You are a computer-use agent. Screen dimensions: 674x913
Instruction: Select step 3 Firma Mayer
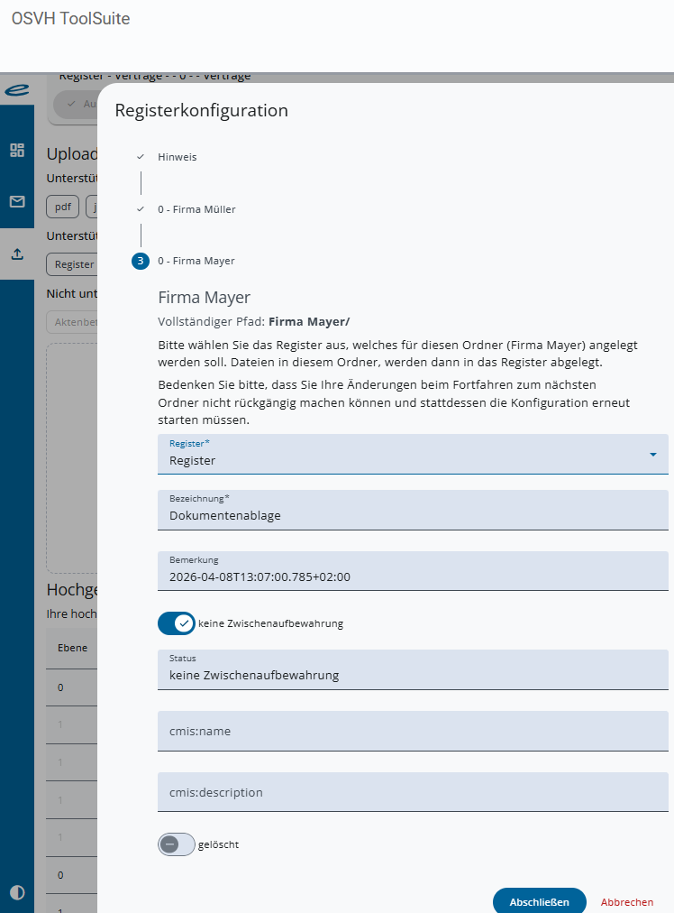184,261
